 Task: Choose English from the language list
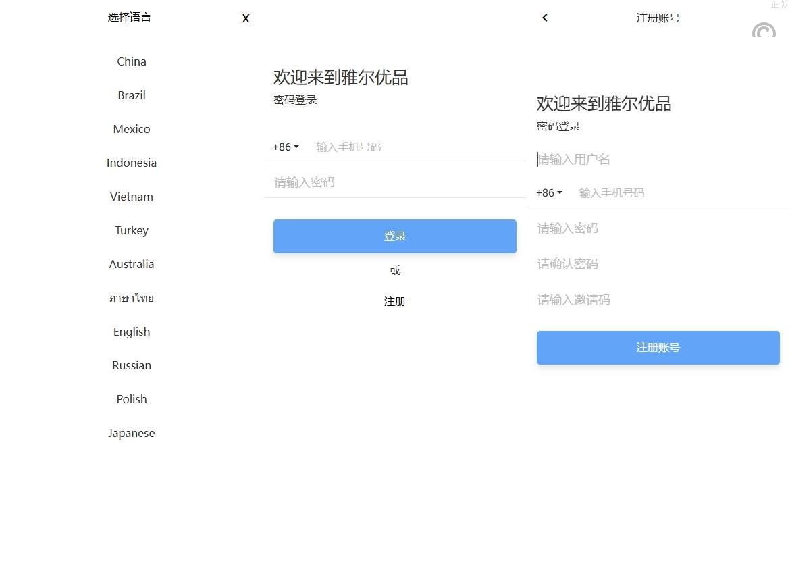131,332
